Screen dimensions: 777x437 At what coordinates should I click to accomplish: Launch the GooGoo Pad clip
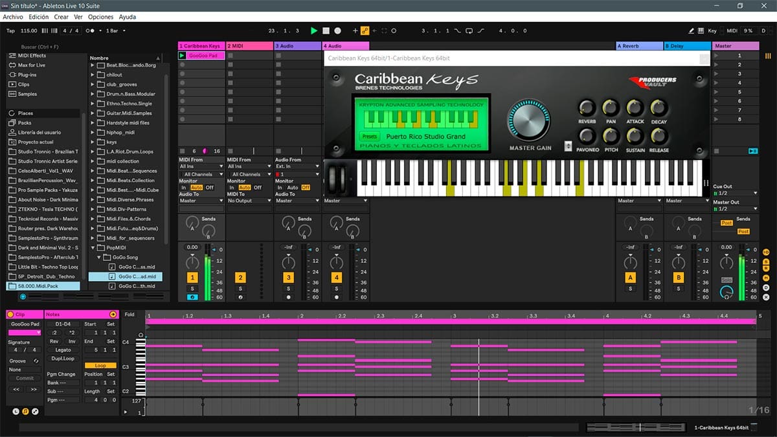pyautogui.click(x=183, y=56)
